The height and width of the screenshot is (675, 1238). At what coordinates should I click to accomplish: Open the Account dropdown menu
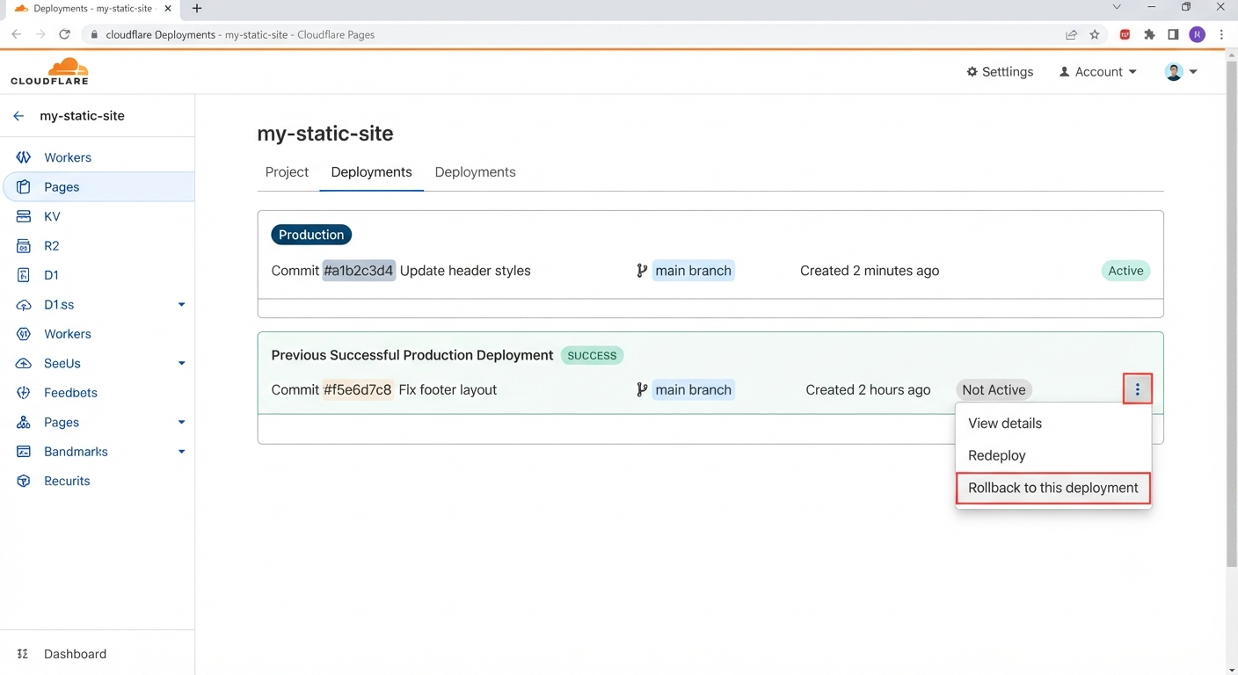(x=1098, y=72)
